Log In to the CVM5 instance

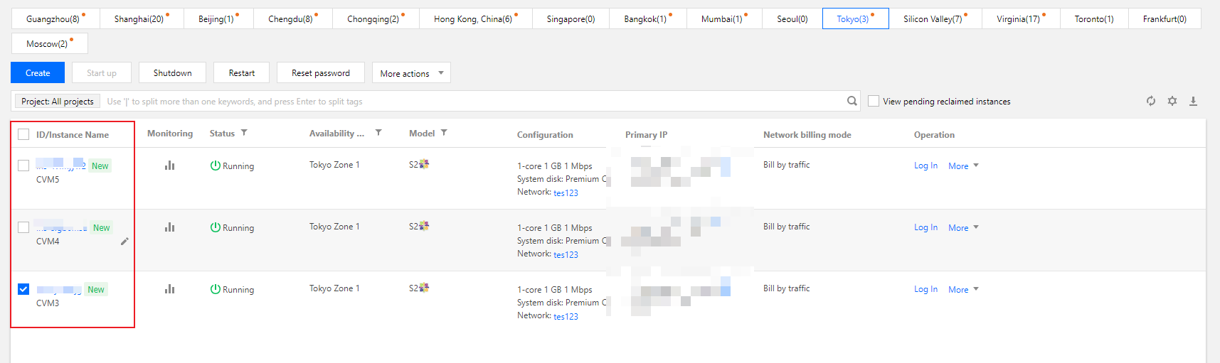[x=925, y=166]
